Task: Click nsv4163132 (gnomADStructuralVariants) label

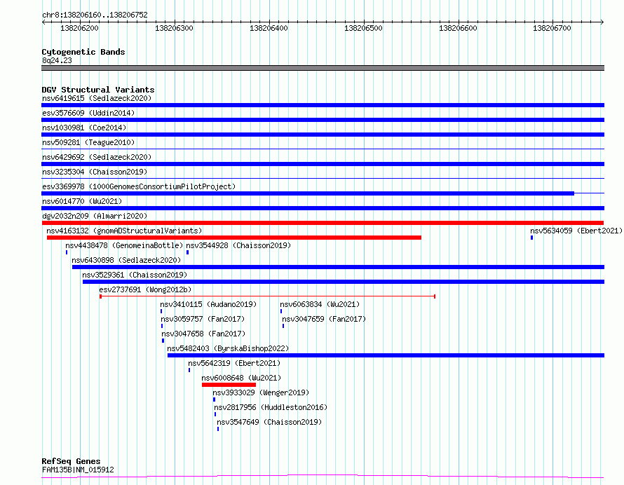Action: pos(124,231)
